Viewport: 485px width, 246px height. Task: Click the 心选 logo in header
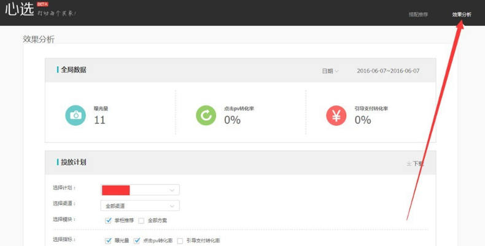tap(19, 9)
